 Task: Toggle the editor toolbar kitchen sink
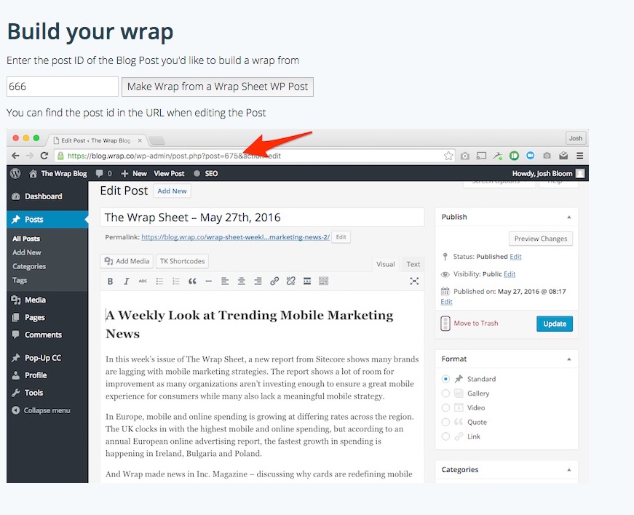(323, 281)
